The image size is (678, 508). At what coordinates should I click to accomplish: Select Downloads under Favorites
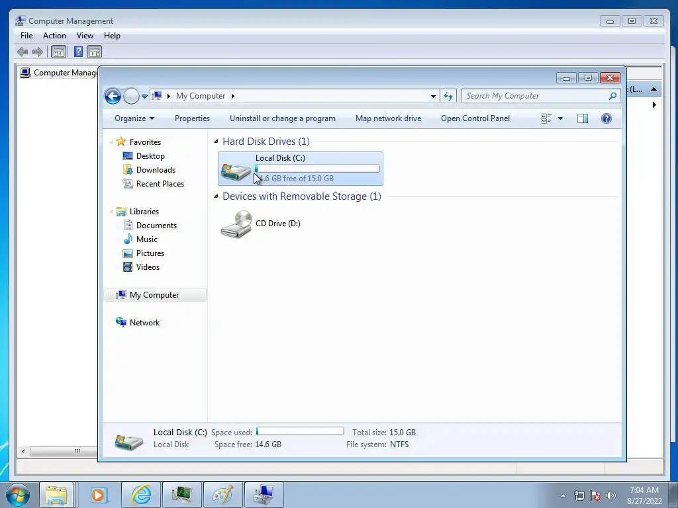point(156,170)
